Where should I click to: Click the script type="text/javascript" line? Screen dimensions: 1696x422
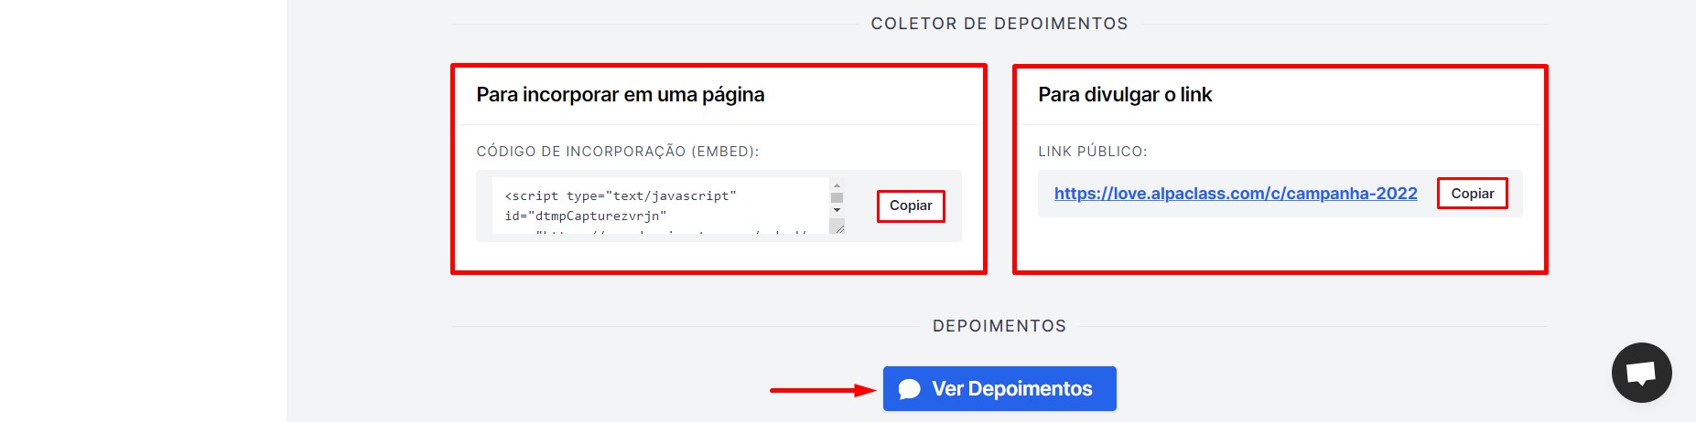pyautogui.click(x=621, y=195)
